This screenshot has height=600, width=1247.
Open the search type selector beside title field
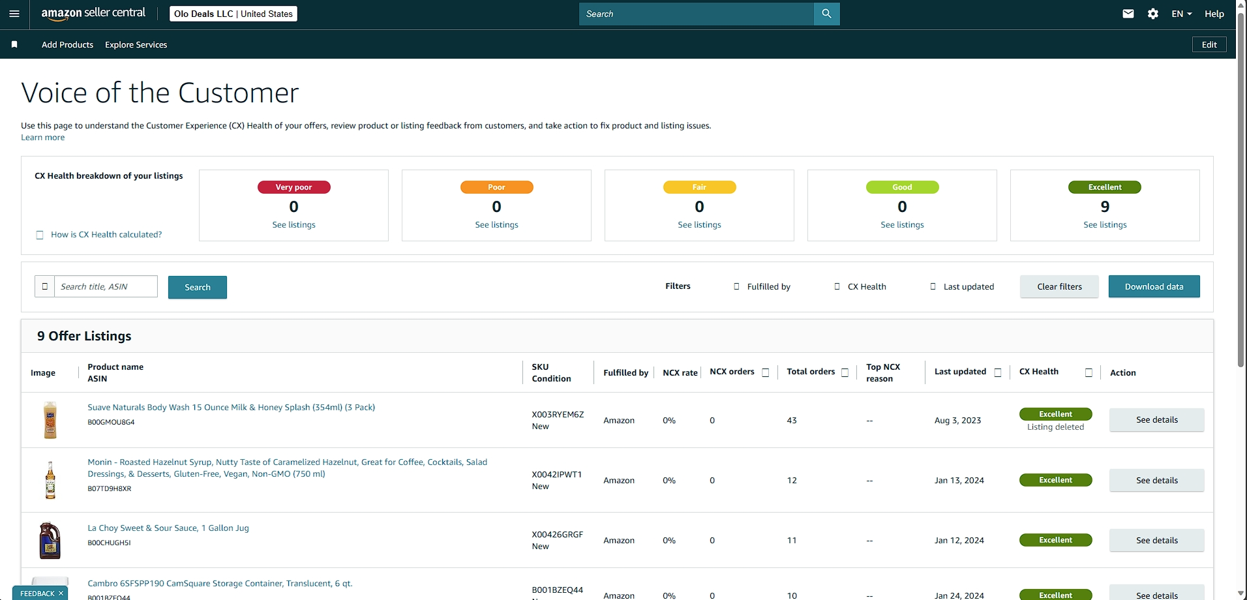[44, 286]
